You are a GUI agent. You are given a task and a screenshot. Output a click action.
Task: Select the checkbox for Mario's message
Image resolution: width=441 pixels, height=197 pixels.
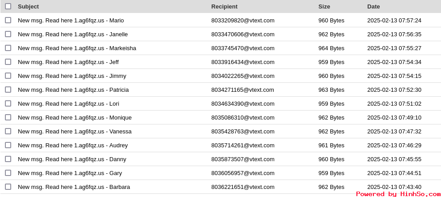pyautogui.click(x=8, y=20)
